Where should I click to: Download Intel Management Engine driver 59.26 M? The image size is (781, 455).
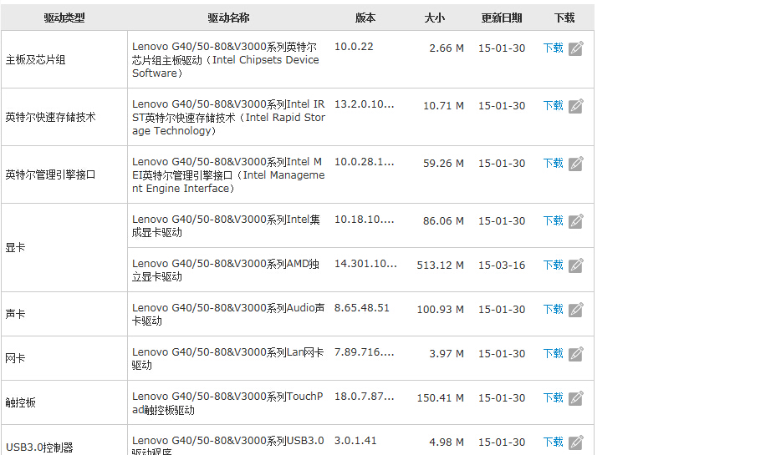[x=553, y=164]
